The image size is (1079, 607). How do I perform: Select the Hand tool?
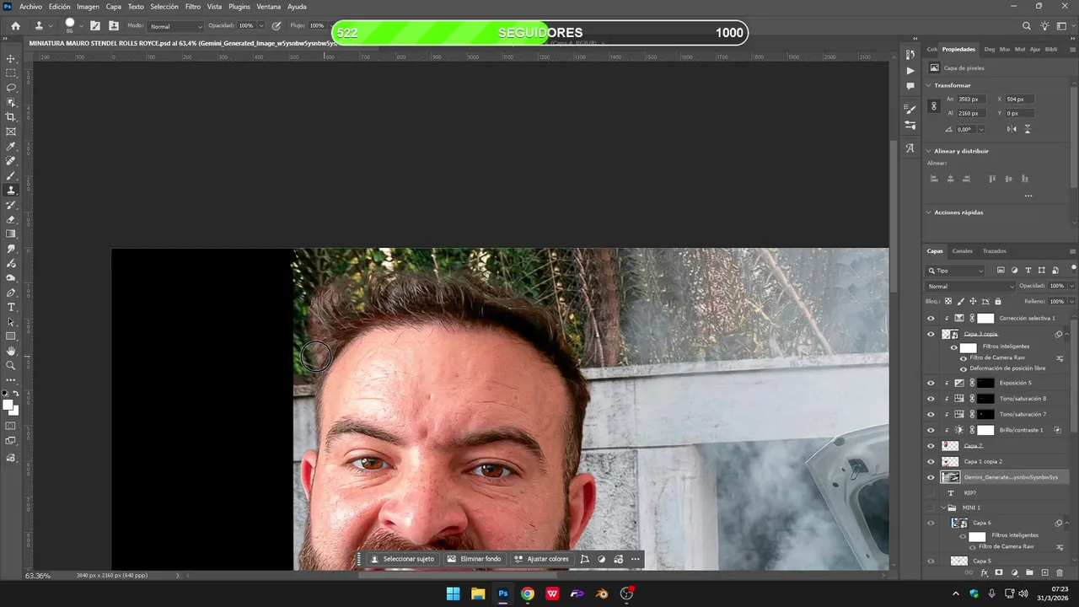11,351
